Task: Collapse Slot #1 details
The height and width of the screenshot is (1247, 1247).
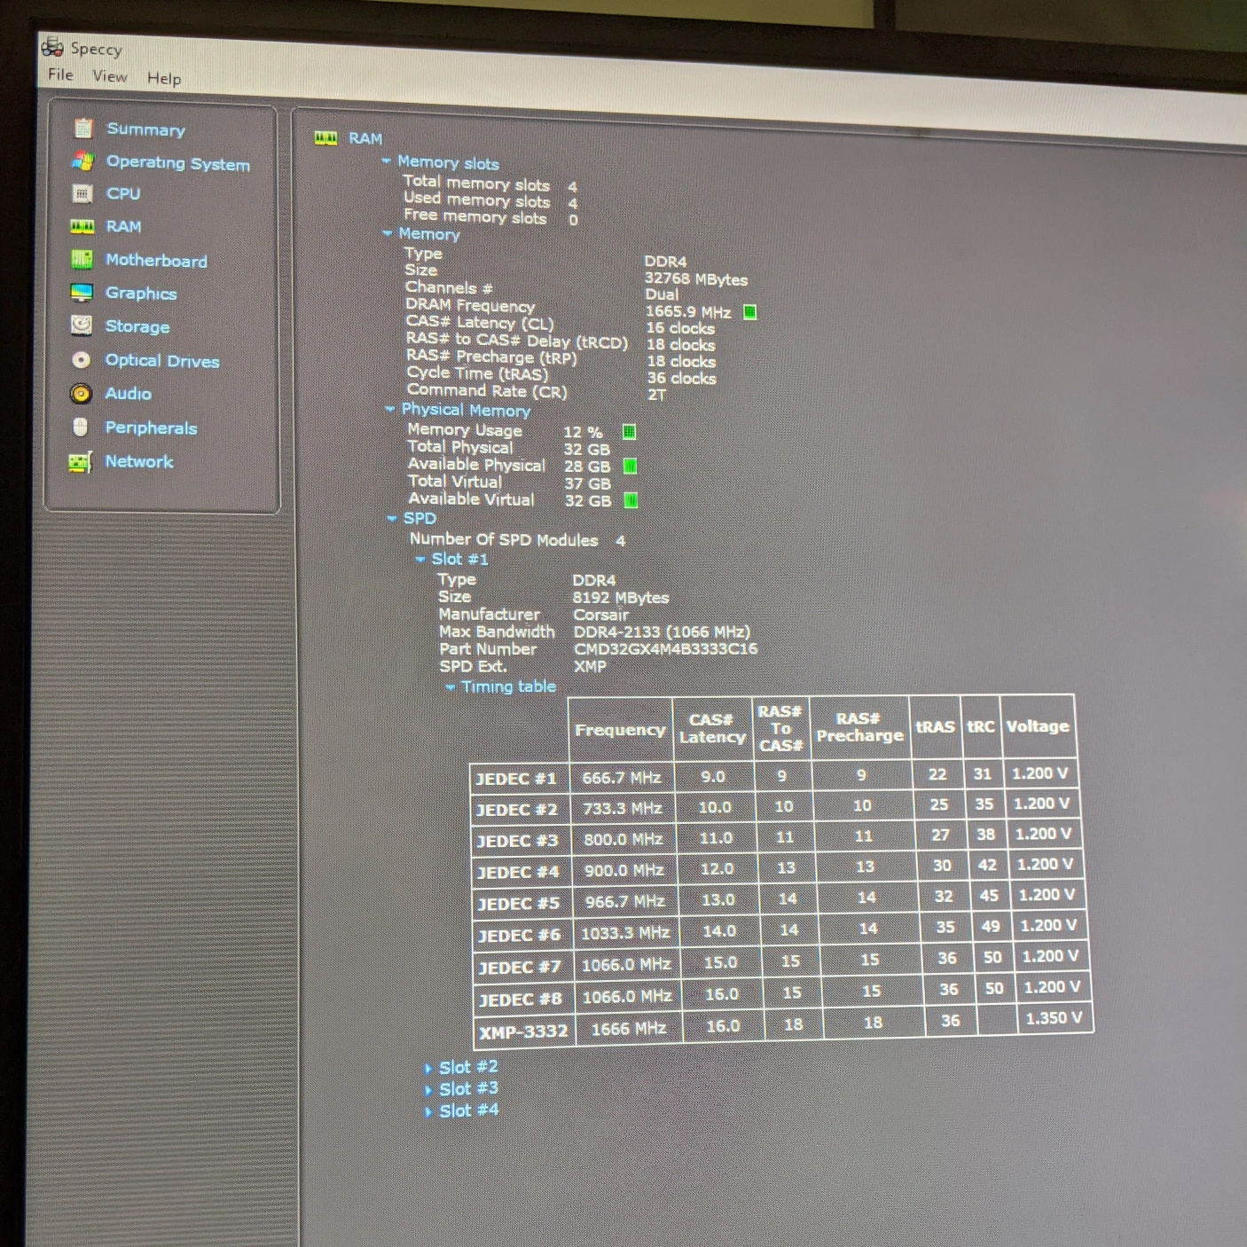Action: tap(420, 559)
